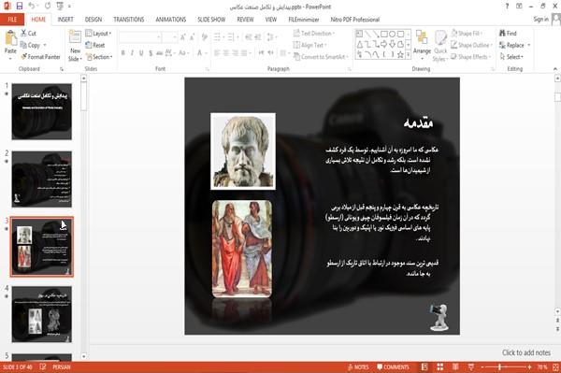
Task: Toggle text Shadow formatting
Action: [x=151, y=53]
